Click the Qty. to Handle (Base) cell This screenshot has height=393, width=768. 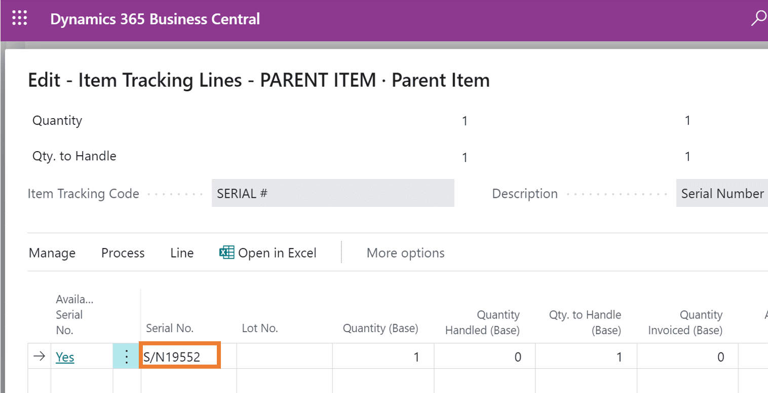pos(585,357)
